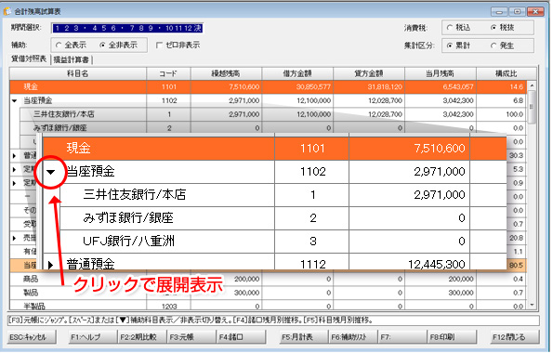This screenshot has height=353, width=553.
Task: Click the ESC:キャンセル button
Action: click(x=32, y=337)
